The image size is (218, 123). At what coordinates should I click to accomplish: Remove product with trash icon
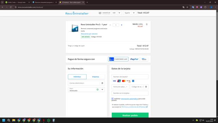[x=147, y=24]
